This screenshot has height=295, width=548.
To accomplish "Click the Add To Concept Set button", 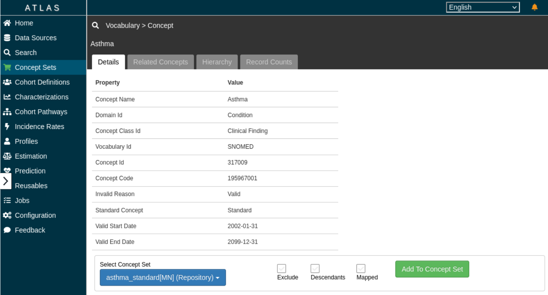I will point(432,269).
